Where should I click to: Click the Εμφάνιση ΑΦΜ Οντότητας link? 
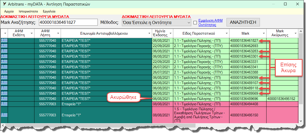coord(211,22)
